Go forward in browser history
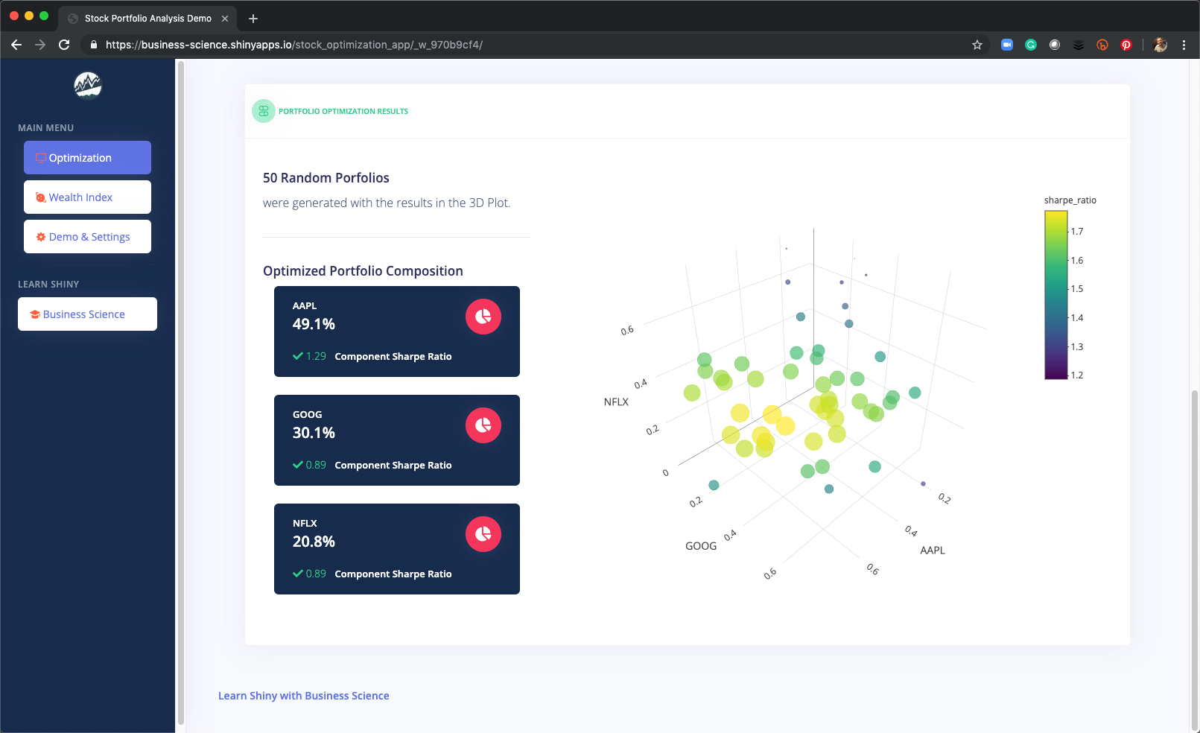Image resolution: width=1200 pixels, height=733 pixels. click(x=40, y=45)
